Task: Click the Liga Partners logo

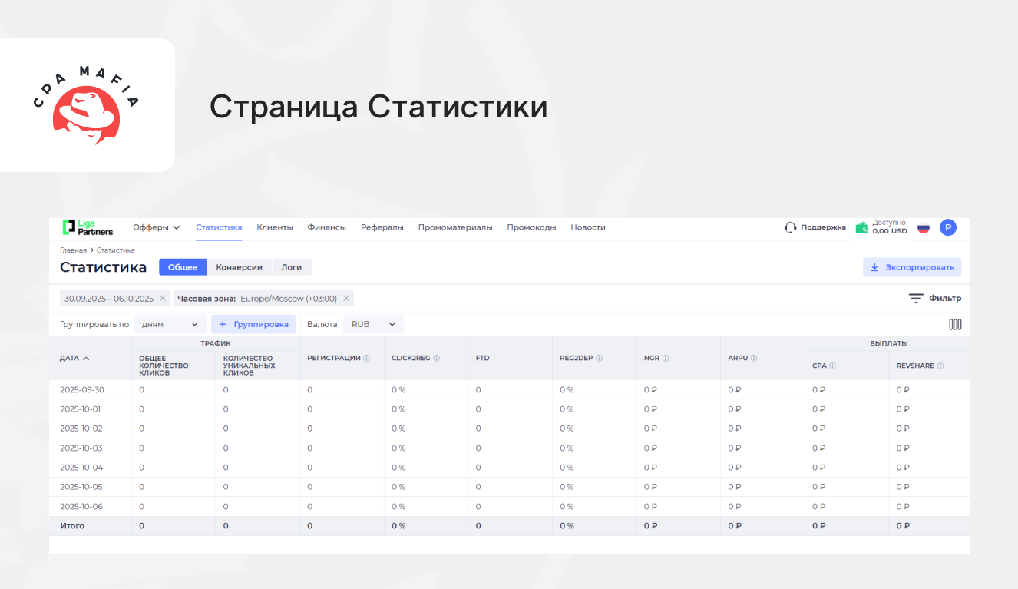Action: coord(88,227)
